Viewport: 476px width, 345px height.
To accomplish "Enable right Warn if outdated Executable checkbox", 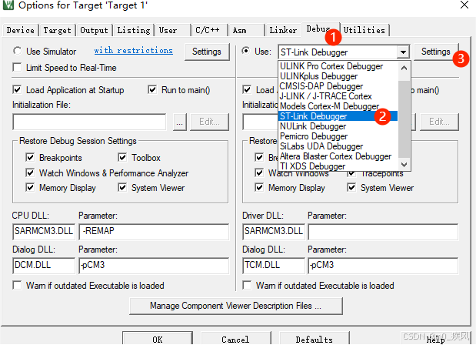I will 247,286.
